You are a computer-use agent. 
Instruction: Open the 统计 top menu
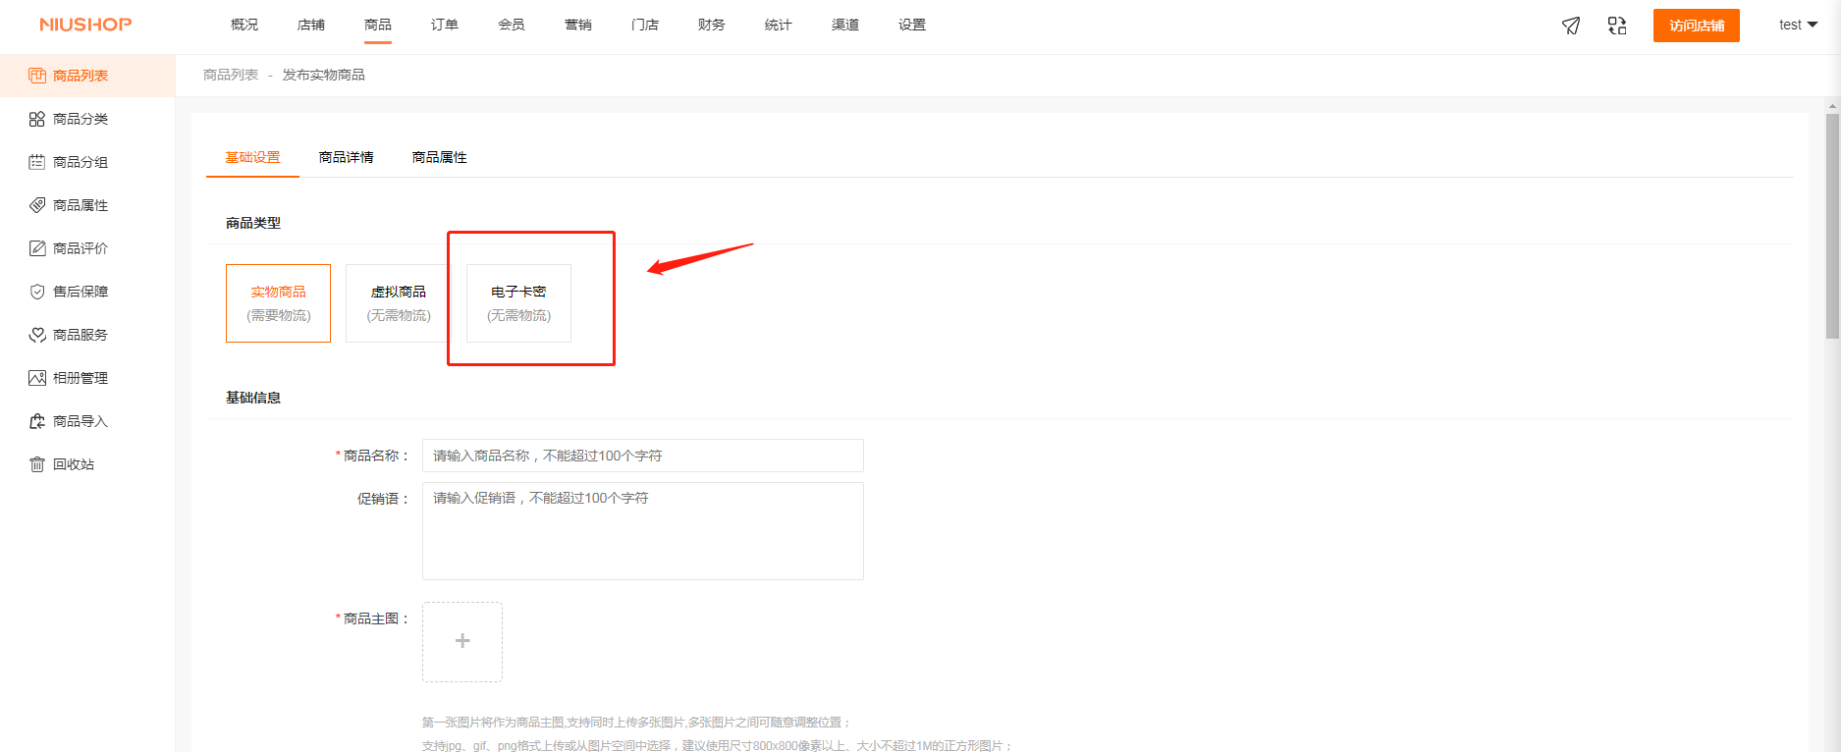click(x=779, y=25)
